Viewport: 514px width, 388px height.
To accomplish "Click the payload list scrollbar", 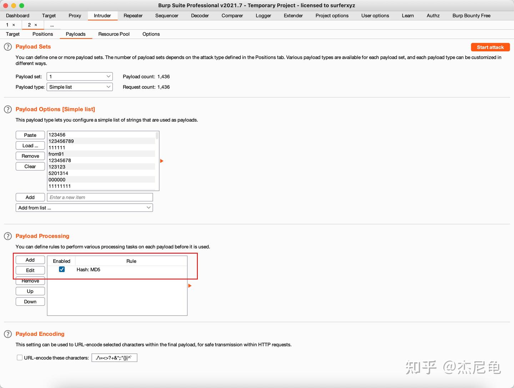I will (x=157, y=136).
